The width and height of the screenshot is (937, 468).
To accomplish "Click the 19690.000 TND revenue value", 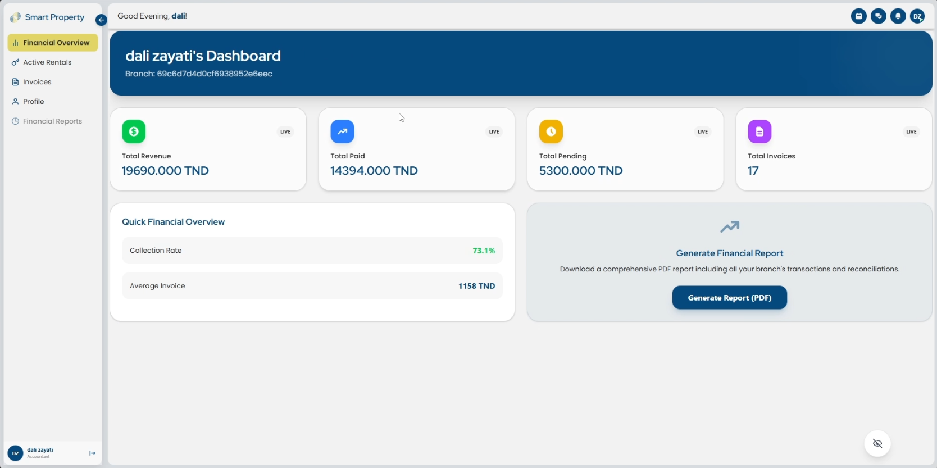I will tap(165, 171).
